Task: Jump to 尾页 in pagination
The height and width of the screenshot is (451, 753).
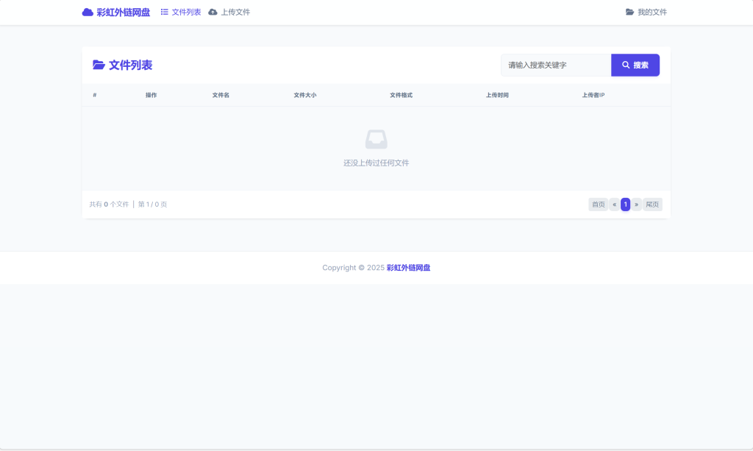Action: pyautogui.click(x=652, y=205)
